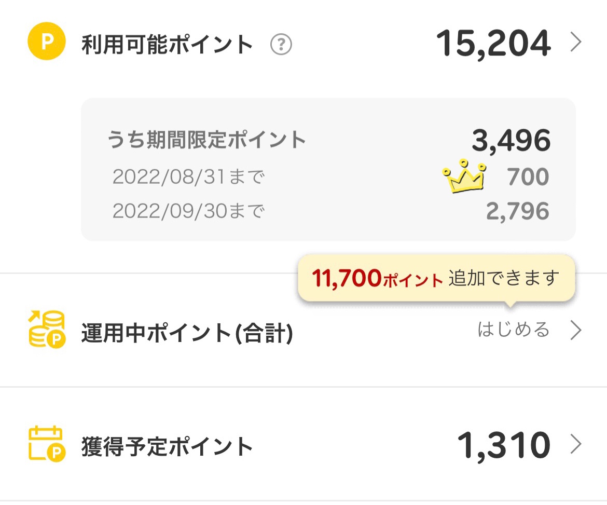Tap the 15,204 available points total
The image size is (607, 505).
coord(493,43)
